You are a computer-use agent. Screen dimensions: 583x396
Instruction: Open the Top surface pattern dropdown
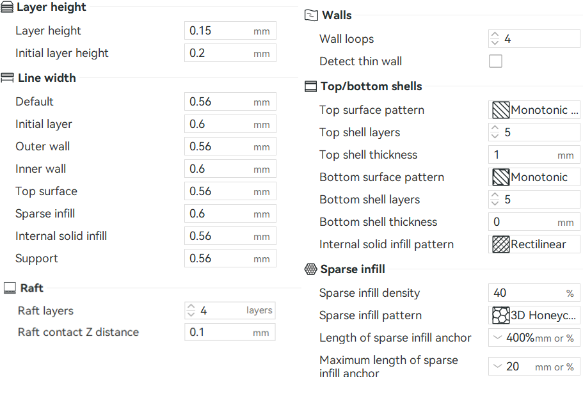coord(534,110)
